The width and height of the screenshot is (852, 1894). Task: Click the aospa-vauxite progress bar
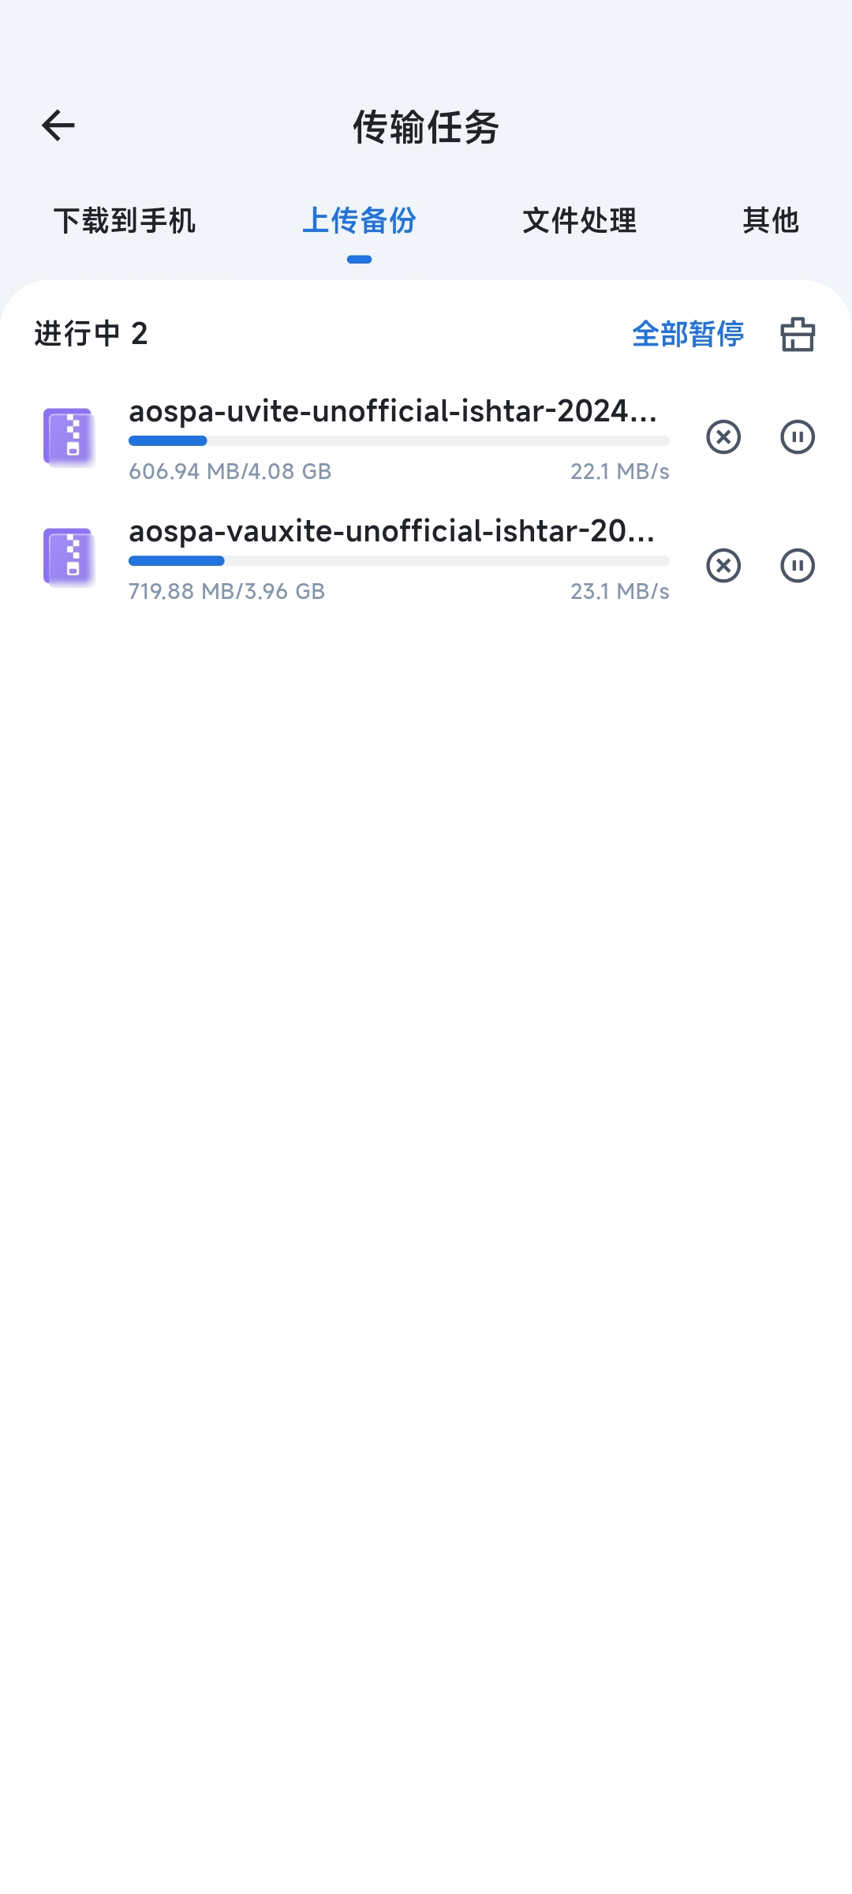pos(399,560)
